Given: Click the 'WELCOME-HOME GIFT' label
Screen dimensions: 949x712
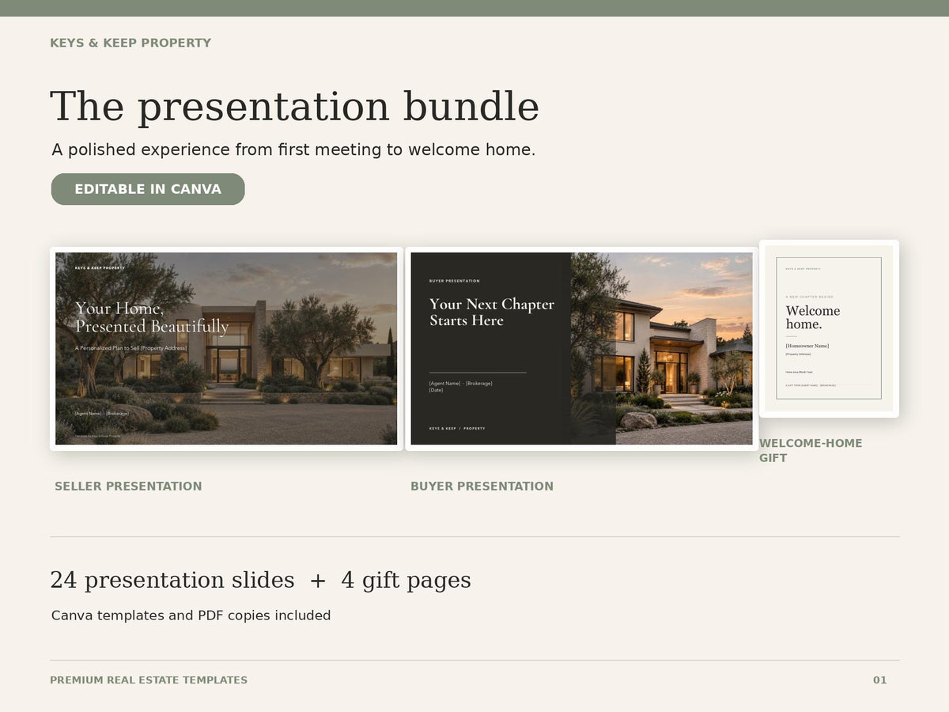Looking at the screenshot, I should (x=811, y=450).
